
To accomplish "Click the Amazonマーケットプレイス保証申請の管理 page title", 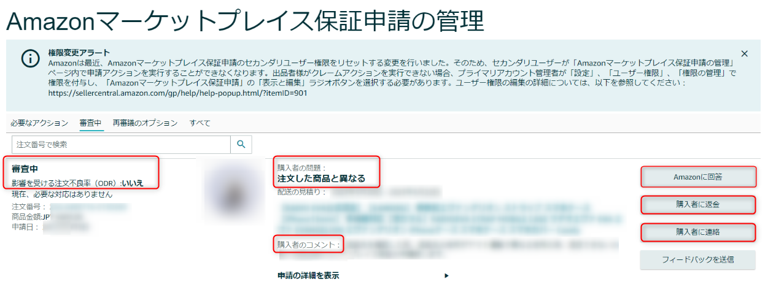I will coord(246,20).
